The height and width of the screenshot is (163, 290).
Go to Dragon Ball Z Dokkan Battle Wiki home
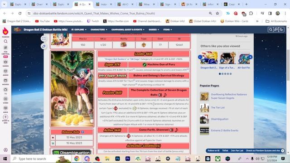(x=45, y=29)
